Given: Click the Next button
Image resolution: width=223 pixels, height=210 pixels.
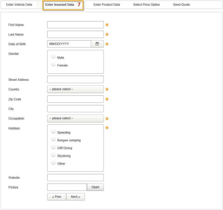Looking at the screenshot, I should [76, 197].
